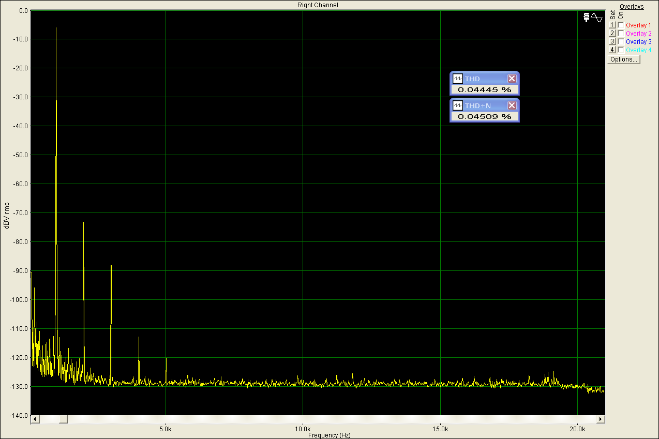Click the THD window's waveform icon

pos(458,79)
